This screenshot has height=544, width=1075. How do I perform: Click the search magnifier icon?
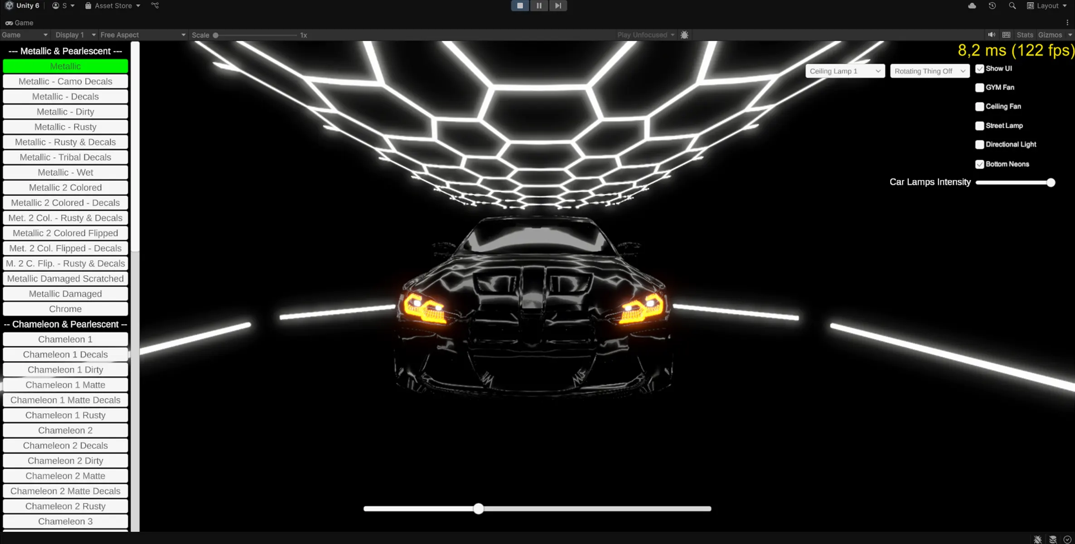tap(1012, 5)
